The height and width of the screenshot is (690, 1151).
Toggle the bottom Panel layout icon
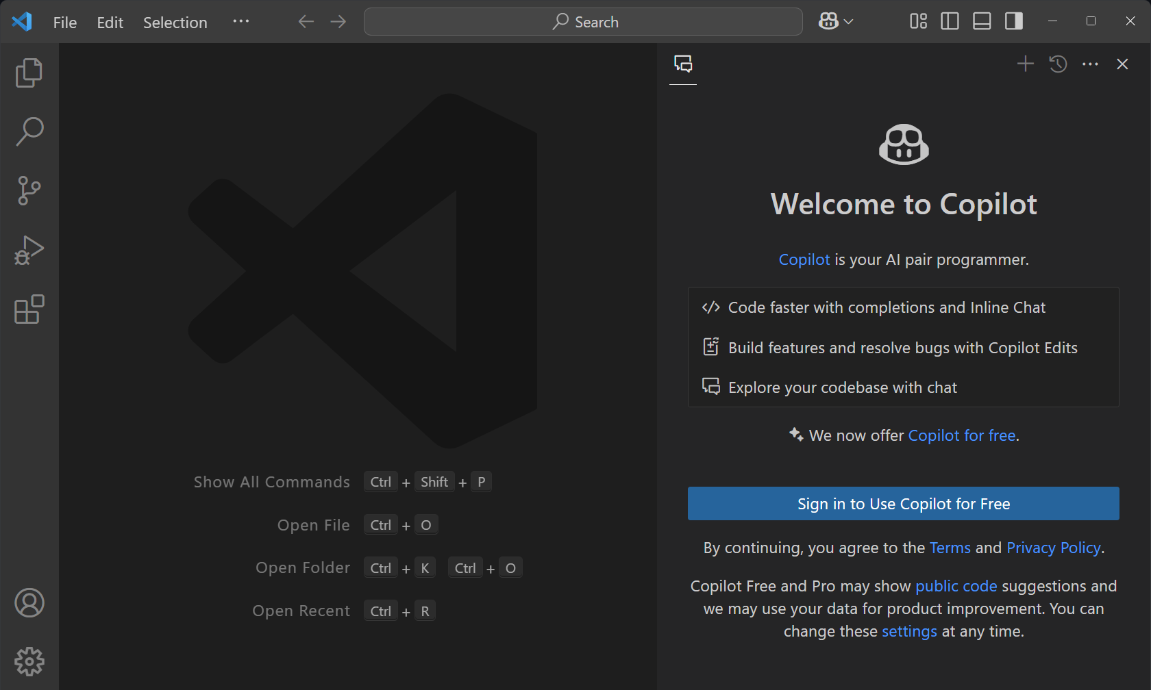pos(981,21)
